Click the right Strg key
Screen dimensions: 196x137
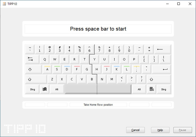pos(164,89)
